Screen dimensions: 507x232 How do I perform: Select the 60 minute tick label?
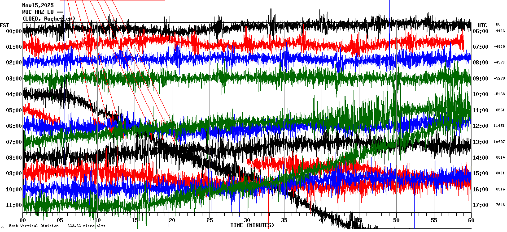pyautogui.click(x=471, y=220)
